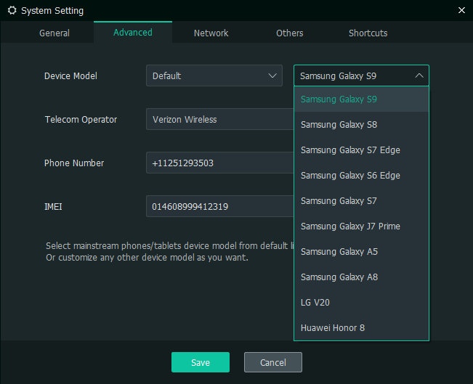
Task: Click the System Setting gear icon
Action: 11,11
